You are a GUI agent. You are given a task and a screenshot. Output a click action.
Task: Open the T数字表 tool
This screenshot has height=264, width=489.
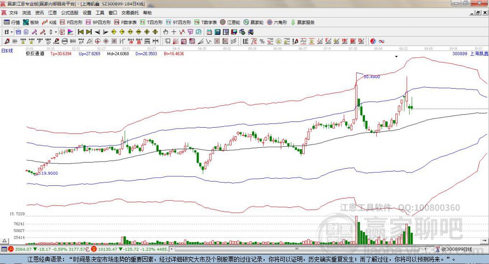(x=205, y=22)
